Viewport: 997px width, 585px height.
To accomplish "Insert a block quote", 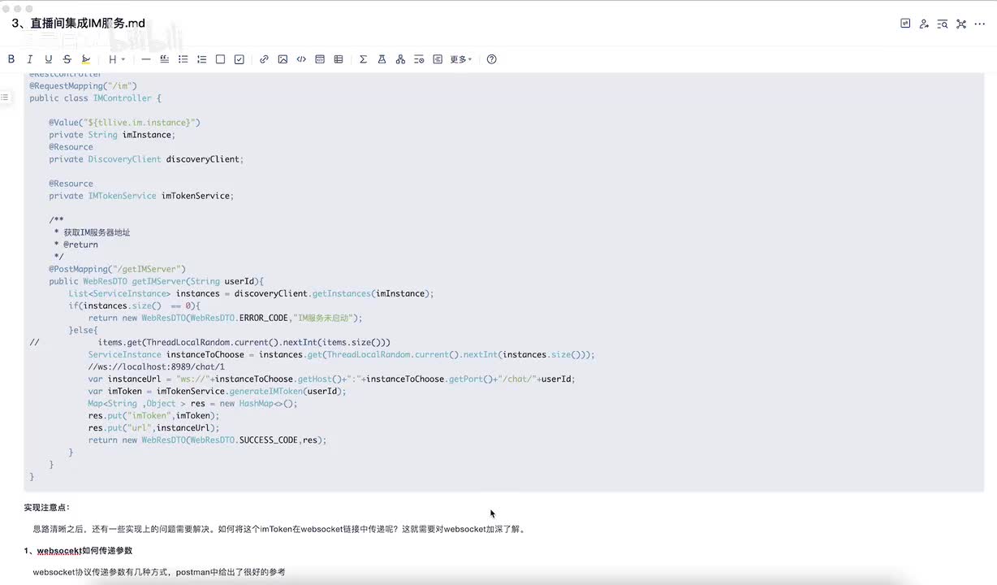I will click(x=165, y=59).
